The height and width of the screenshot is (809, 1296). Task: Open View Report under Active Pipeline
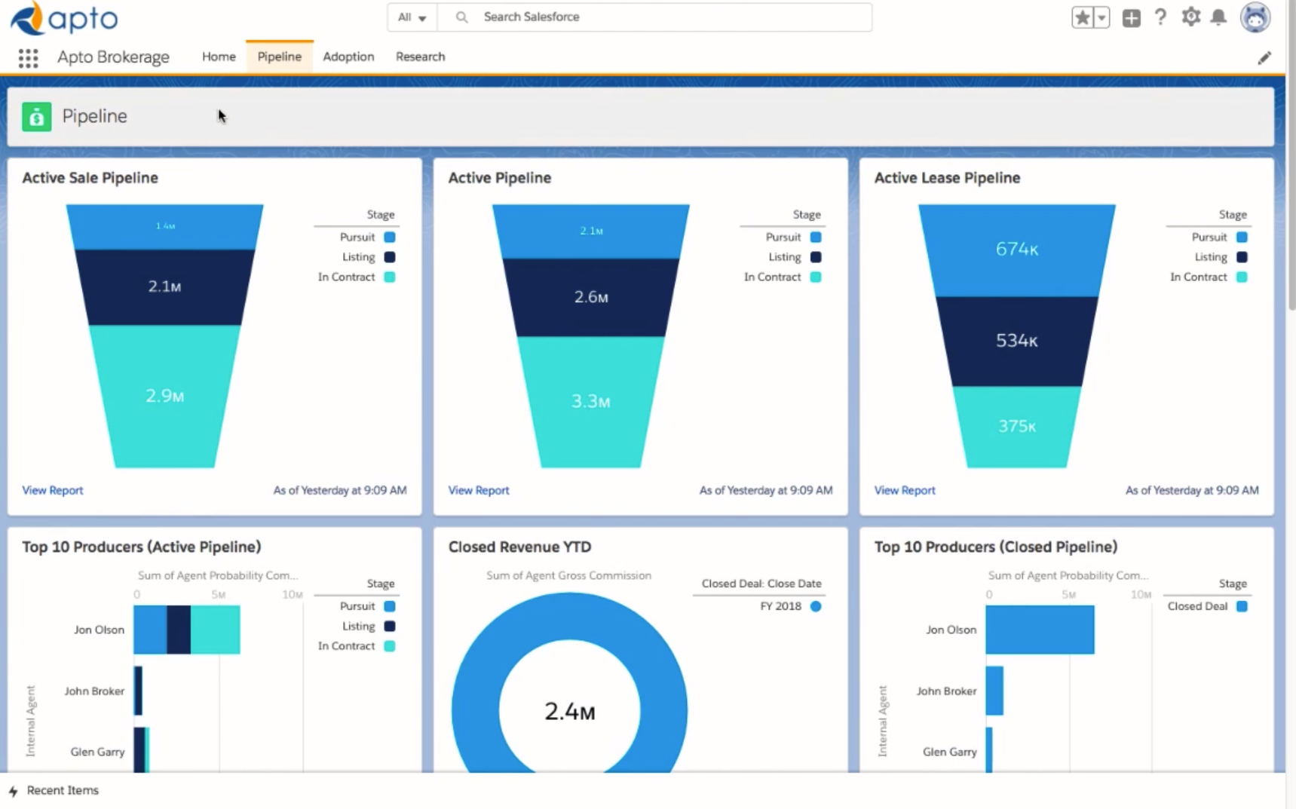click(479, 490)
